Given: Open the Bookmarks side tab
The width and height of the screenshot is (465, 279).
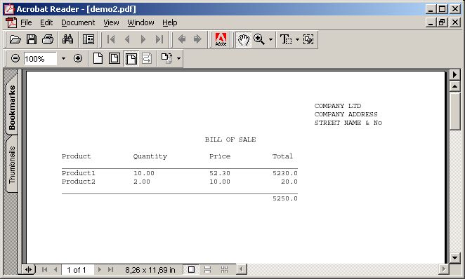Looking at the screenshot, I should point(12,107).
